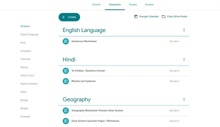Click the folder icon next to Class Drive folder
The height and width of the screenshot is (127, 220).
point(163,17)
